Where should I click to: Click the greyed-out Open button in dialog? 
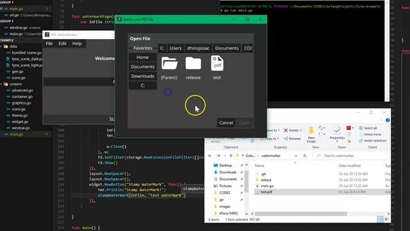[x=245, y=123]
